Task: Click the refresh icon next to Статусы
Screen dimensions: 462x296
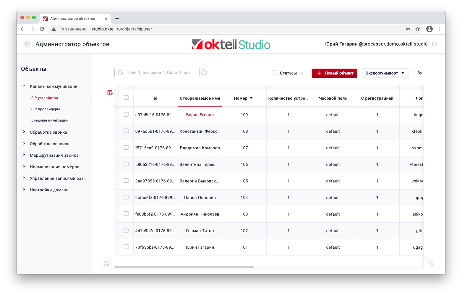Action: coord(302,73)
